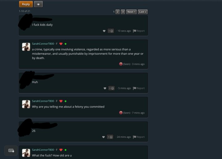The height and width of the screenshot is (159, 222).
Task: Like the message posted 10 secs ago
Action: (x=104, y=31)
